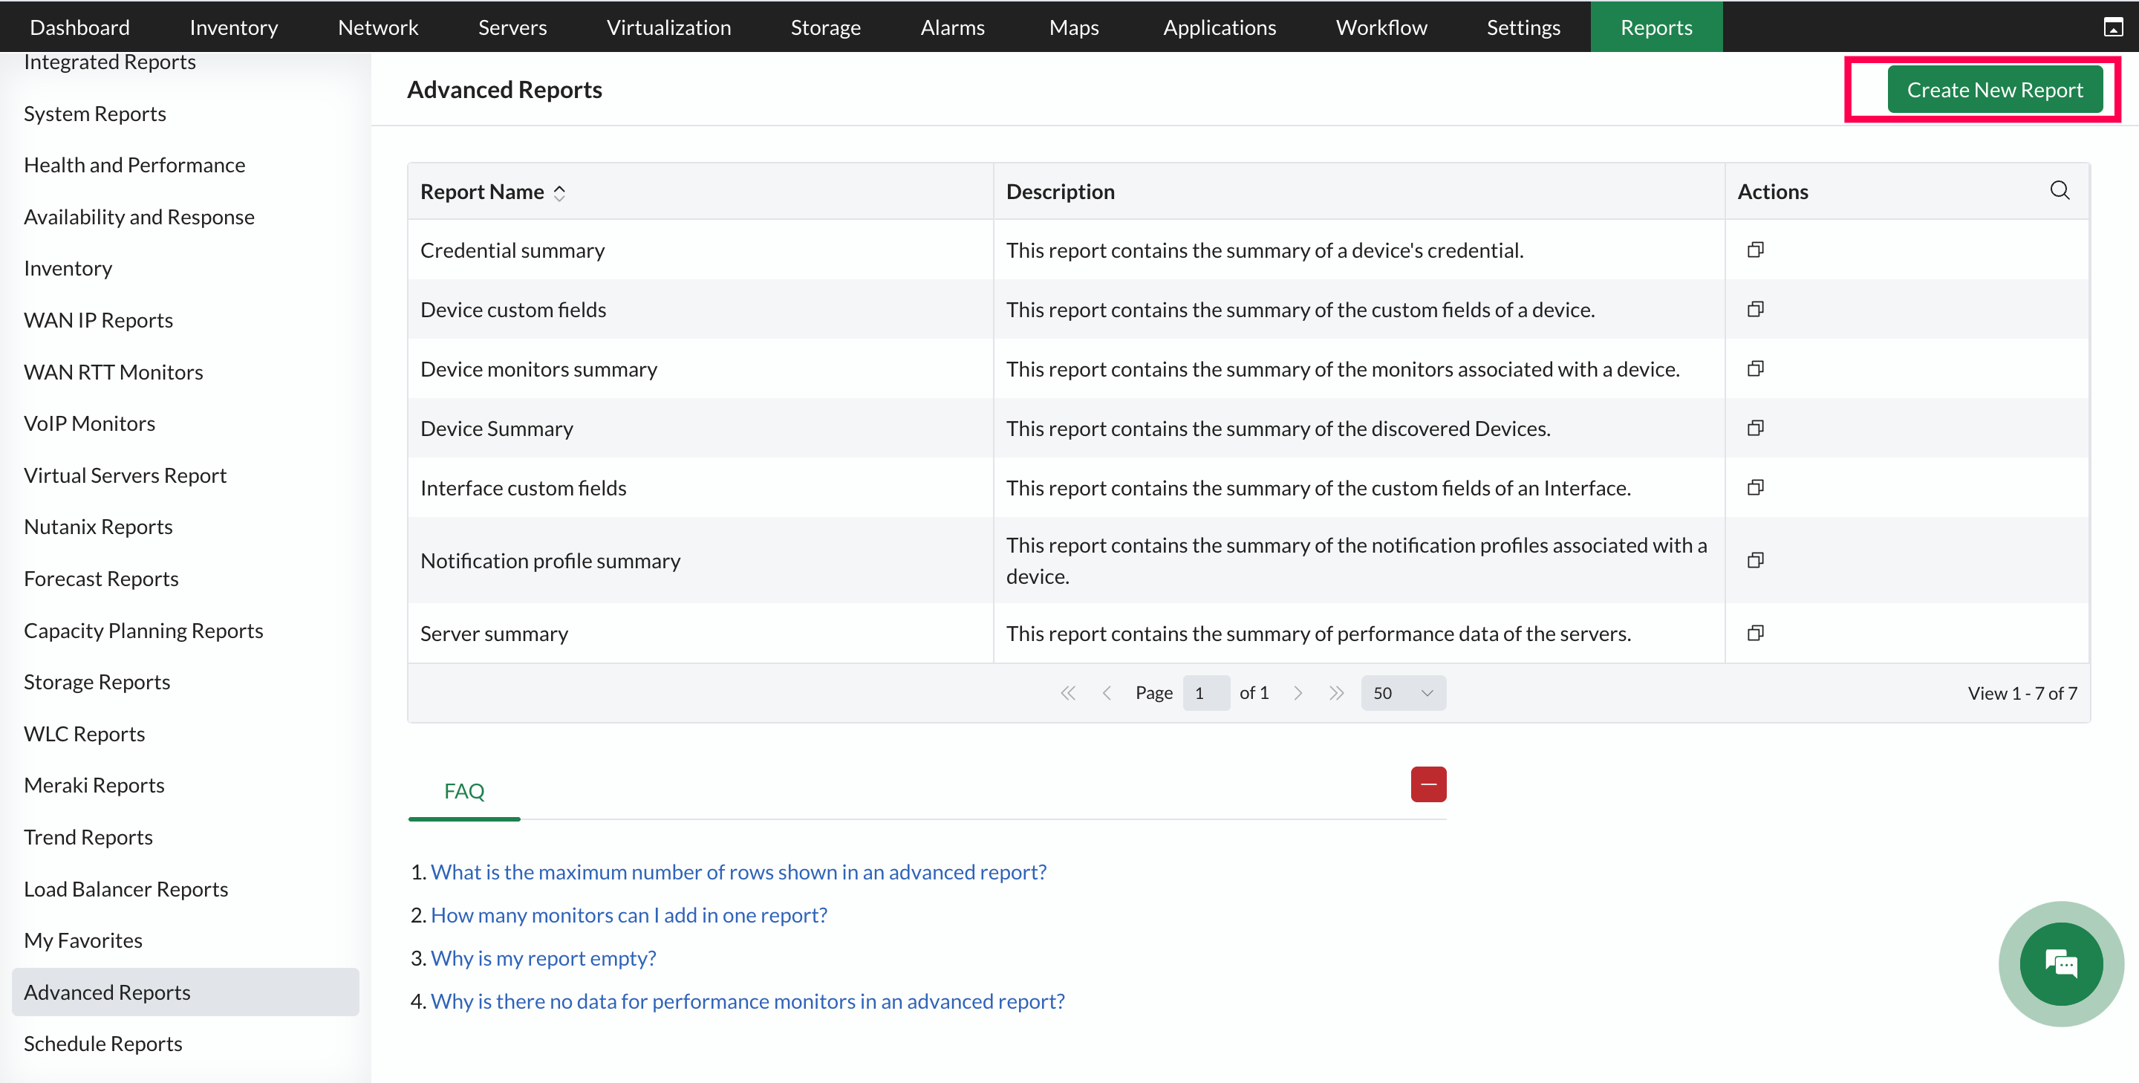Go to the previous page
Image resolution: width=2139 pixels, height=1083 pixels.
tap(1107, 692)
